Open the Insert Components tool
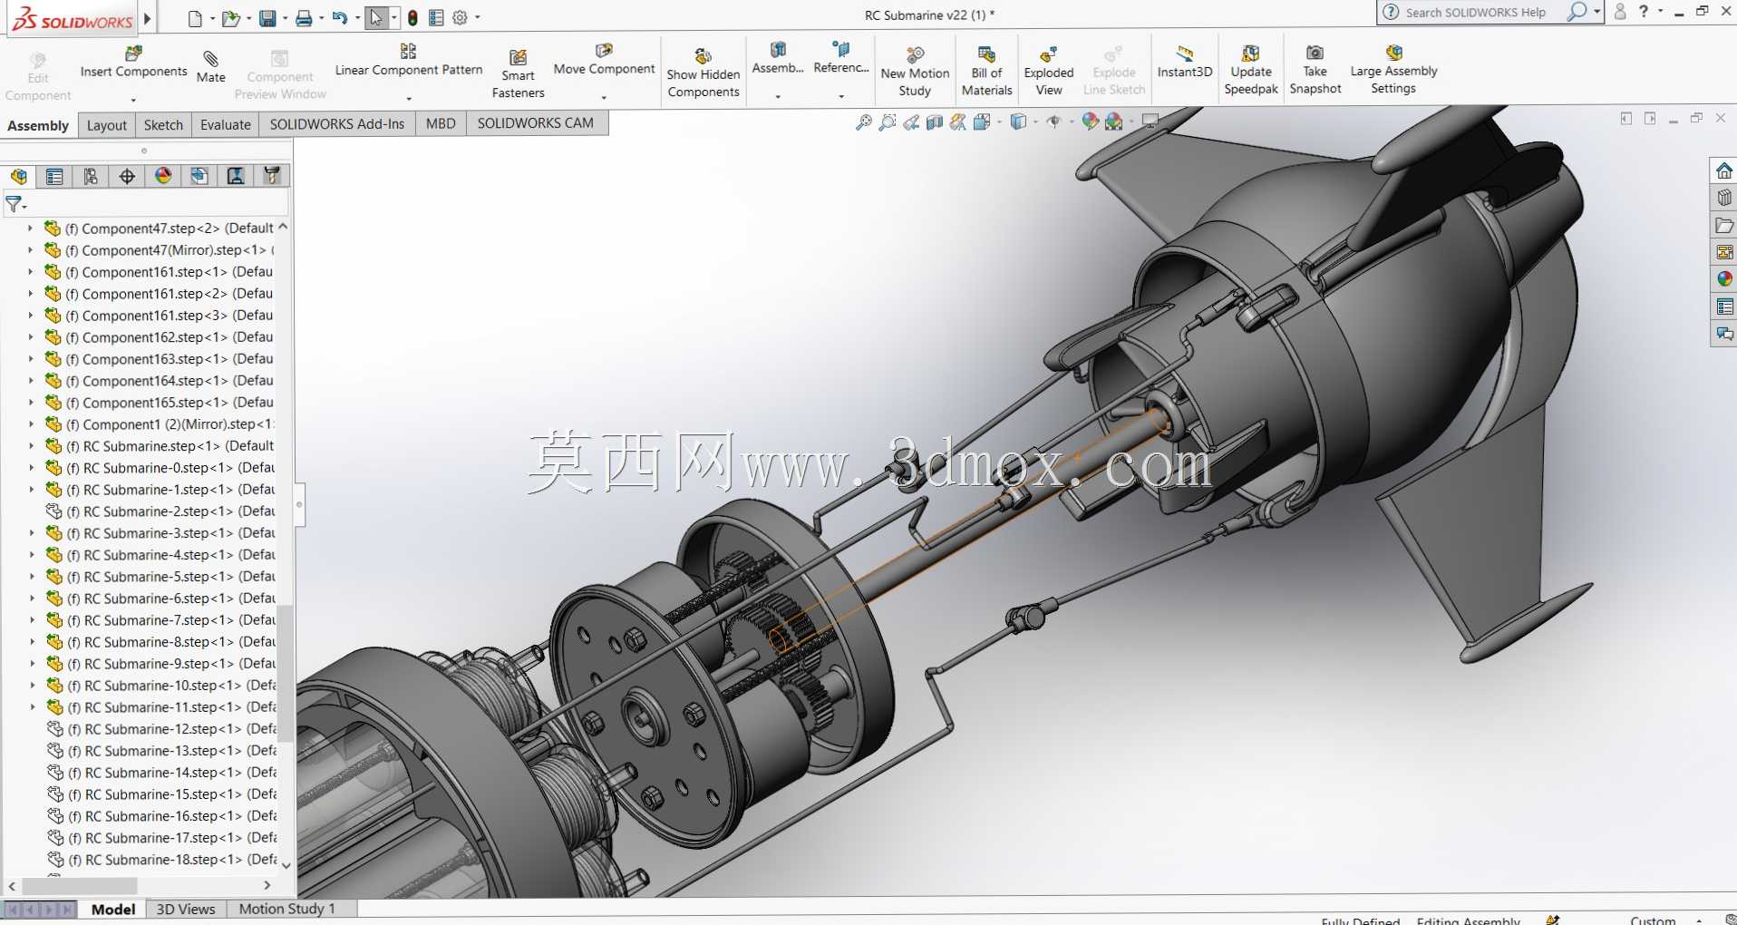The image size is (1737, 925). 133,63
